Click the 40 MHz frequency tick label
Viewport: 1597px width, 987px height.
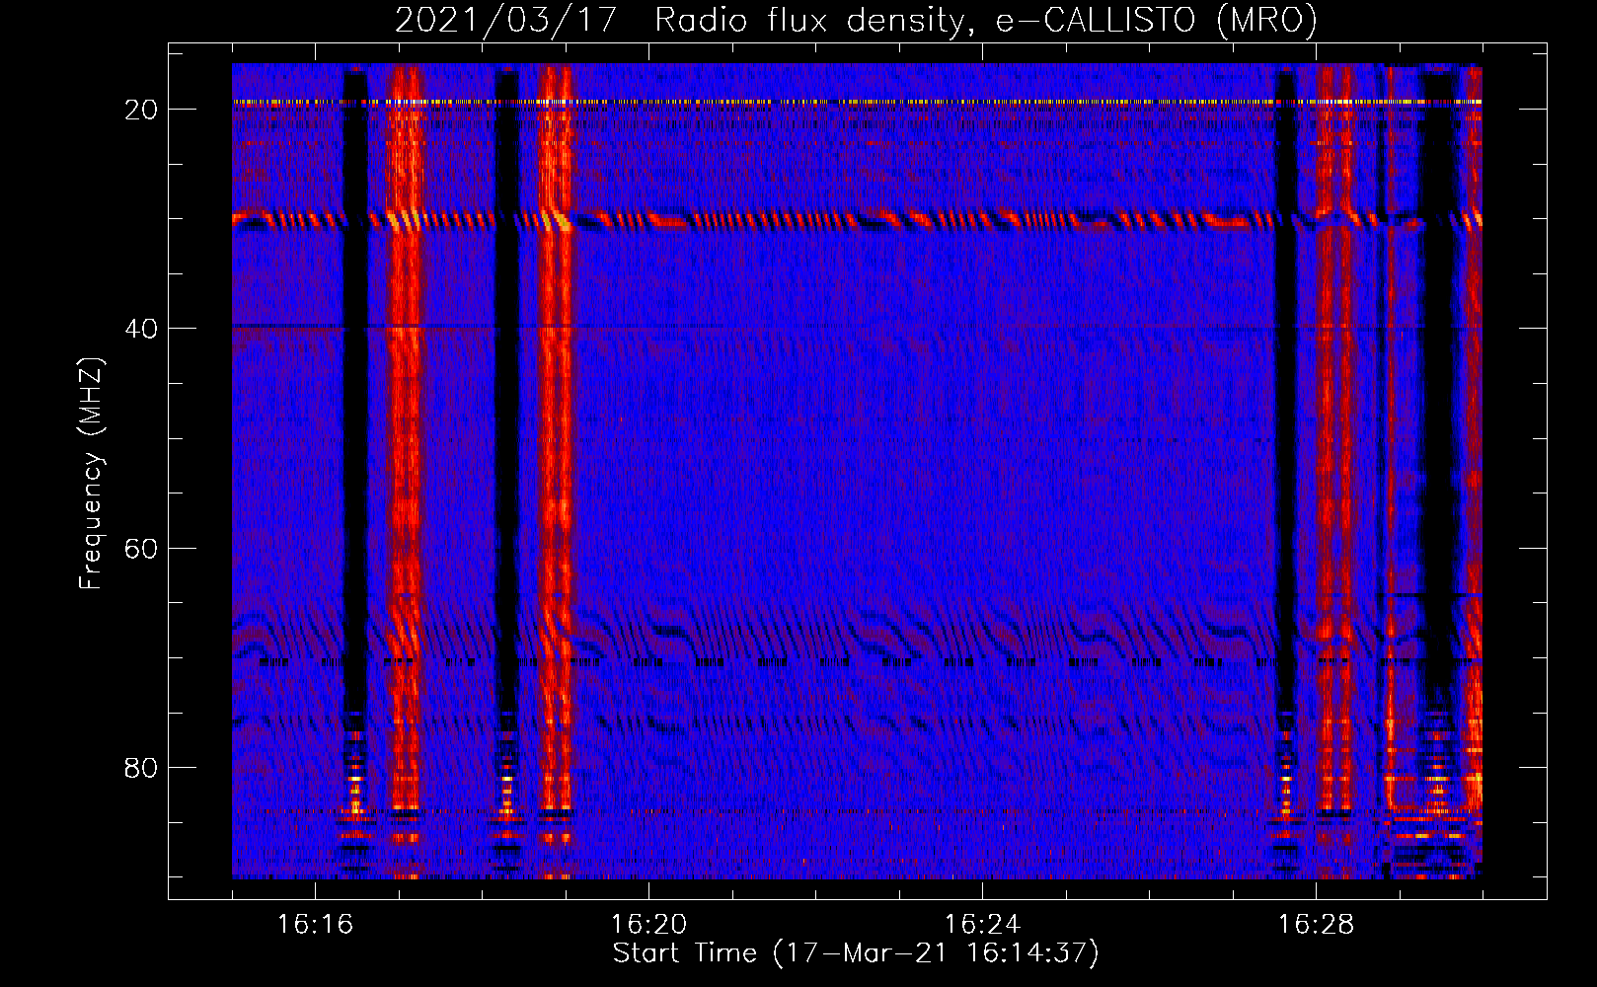point(141,329)
